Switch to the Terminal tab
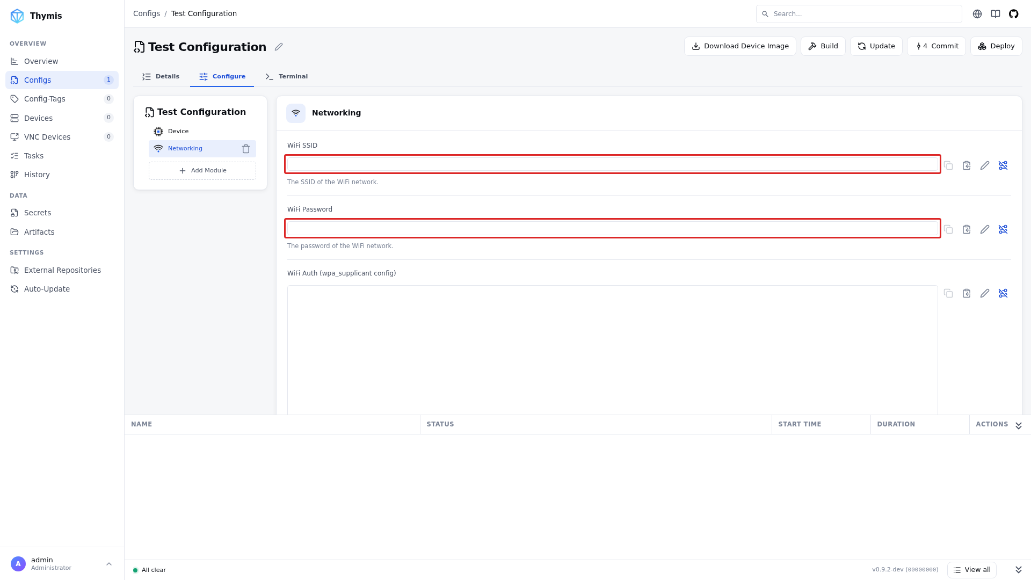 click(286, 76)
